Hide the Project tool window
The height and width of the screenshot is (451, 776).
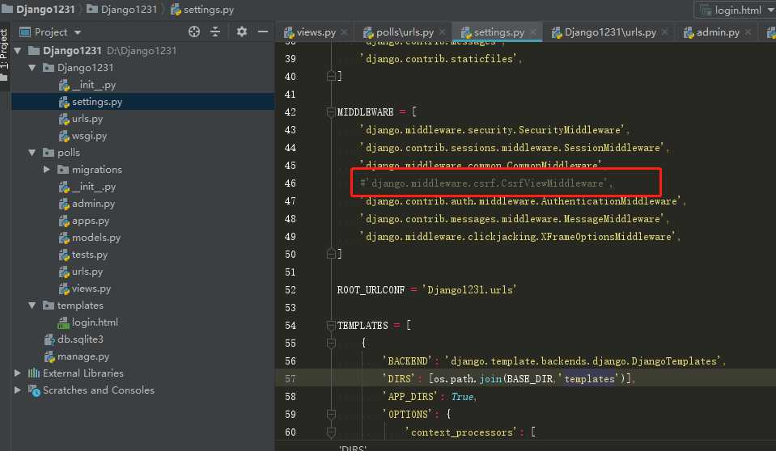tap(264, 32)
